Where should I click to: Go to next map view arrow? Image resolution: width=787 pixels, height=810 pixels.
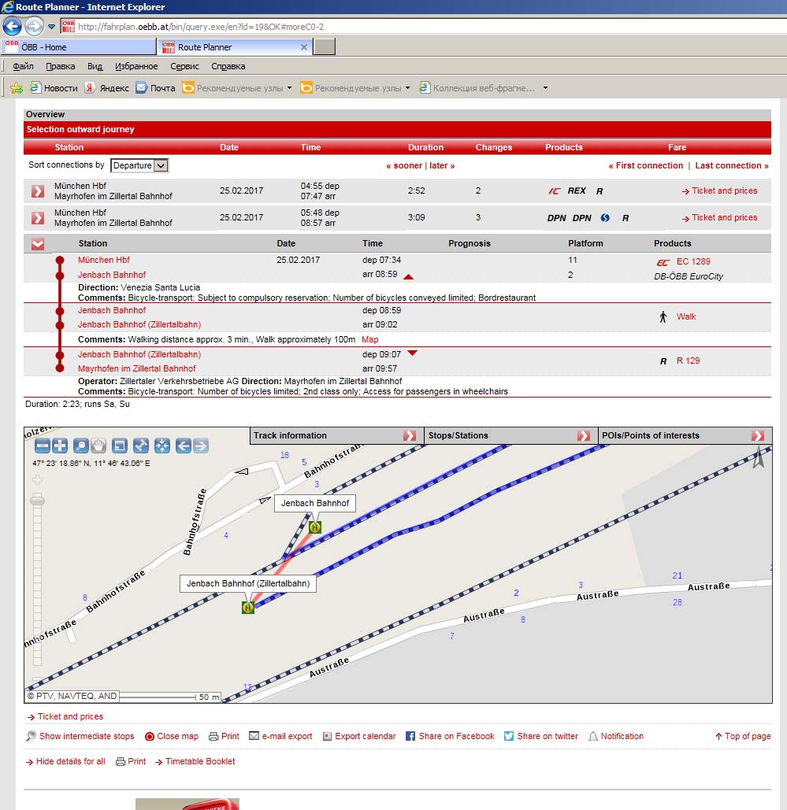(201, 446)
